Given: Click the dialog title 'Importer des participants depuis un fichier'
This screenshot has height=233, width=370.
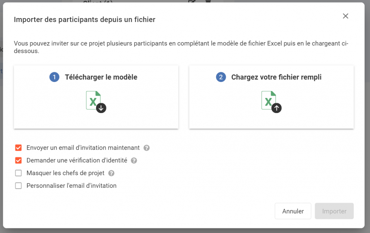Looking at the screenshot, I should tap(85, 20).
